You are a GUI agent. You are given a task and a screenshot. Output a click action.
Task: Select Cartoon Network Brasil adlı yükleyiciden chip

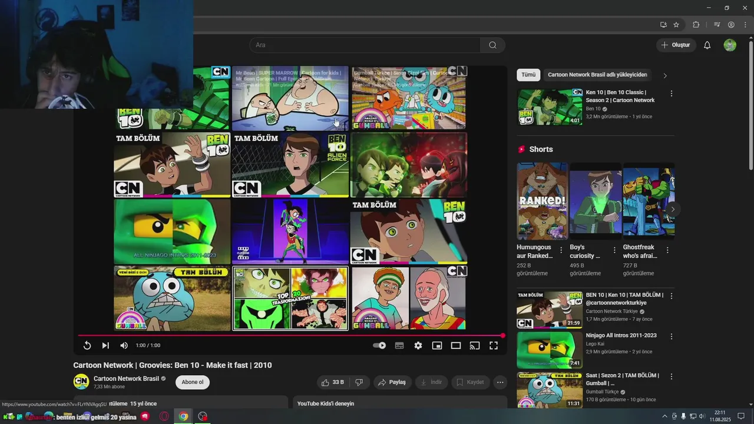pyautogui.click(x=597, y=75)
